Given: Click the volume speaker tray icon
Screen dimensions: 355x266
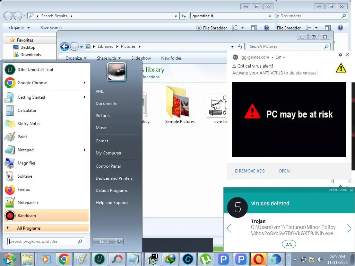Looking at the screenshot, I should (x=320, y=259).
